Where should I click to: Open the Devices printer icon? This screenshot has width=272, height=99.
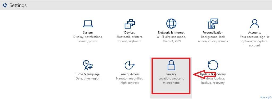(x=130, y=24)
